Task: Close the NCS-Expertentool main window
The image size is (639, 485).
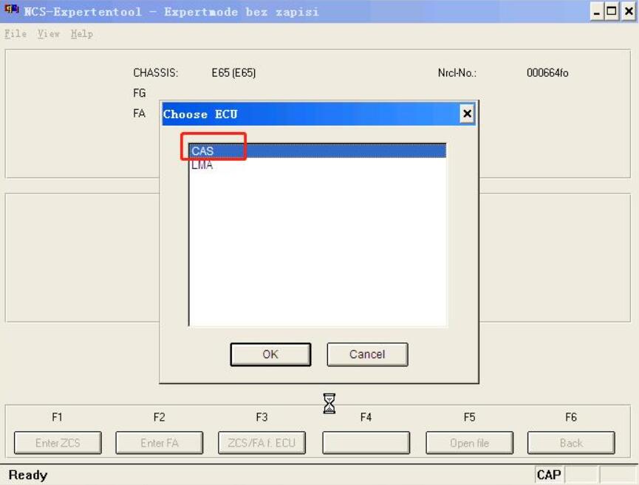Action: (629, 12)
